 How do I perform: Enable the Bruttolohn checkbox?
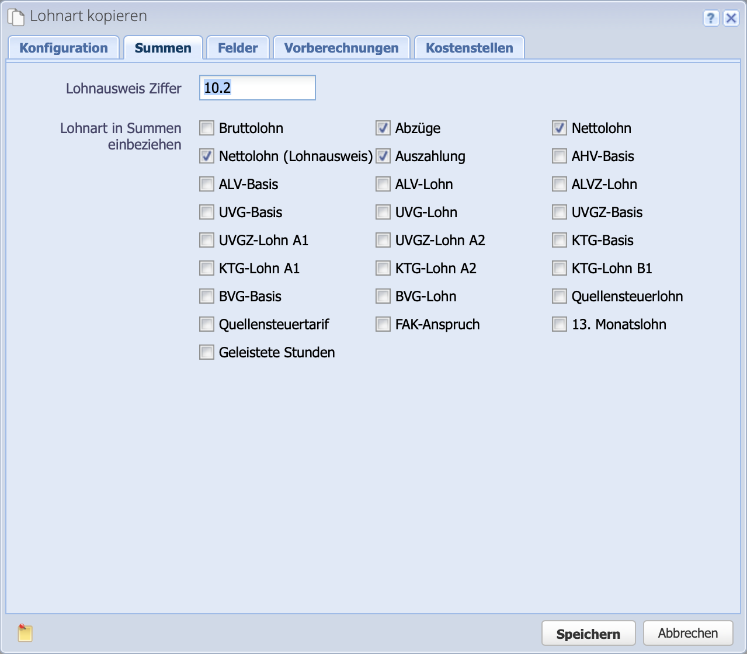click(x=206, y=128)
